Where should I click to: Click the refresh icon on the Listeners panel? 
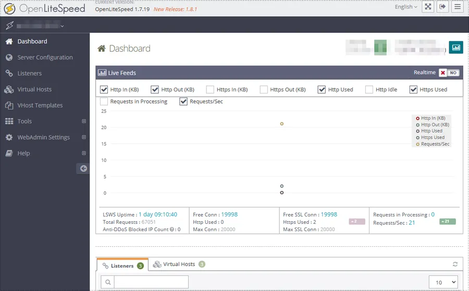pyautogui.click(x=455, y=264)
